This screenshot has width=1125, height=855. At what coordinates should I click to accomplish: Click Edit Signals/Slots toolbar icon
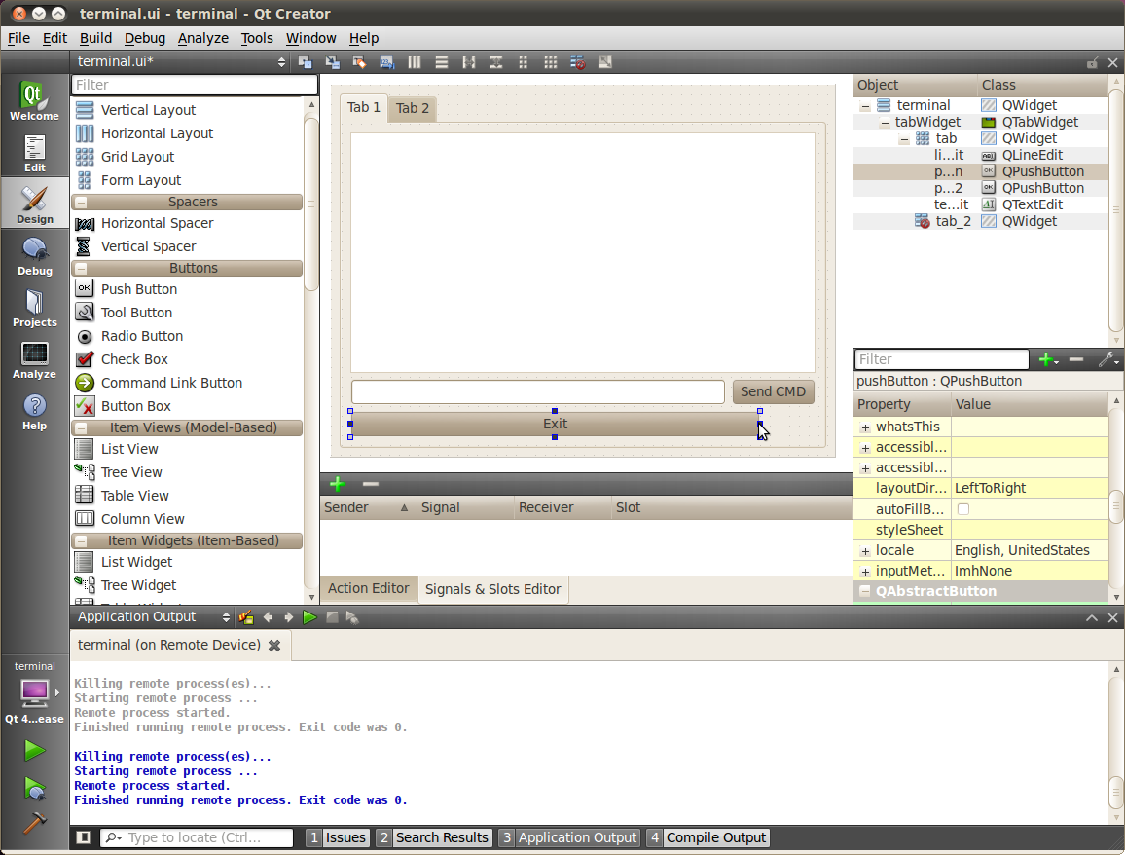click(x=332, y=62)
